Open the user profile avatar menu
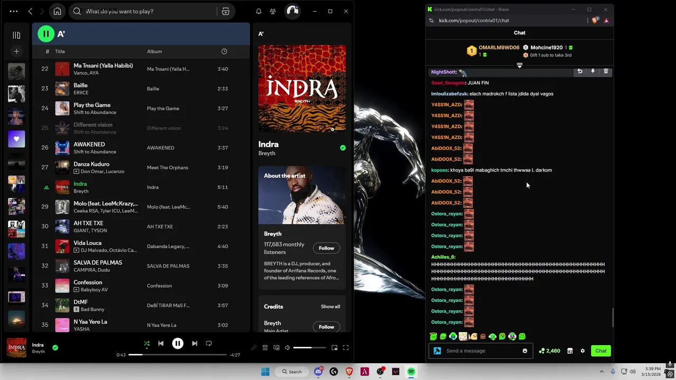Screen dimensions: 676x380 292,11
